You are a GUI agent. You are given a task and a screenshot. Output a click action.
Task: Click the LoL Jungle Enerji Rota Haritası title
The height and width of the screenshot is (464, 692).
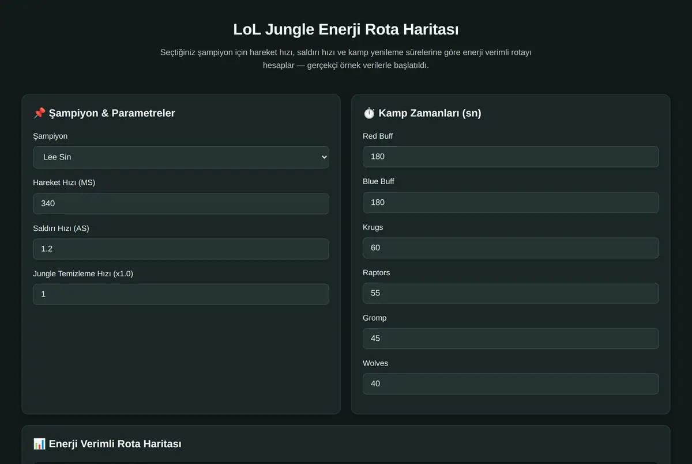coord(346,29)
